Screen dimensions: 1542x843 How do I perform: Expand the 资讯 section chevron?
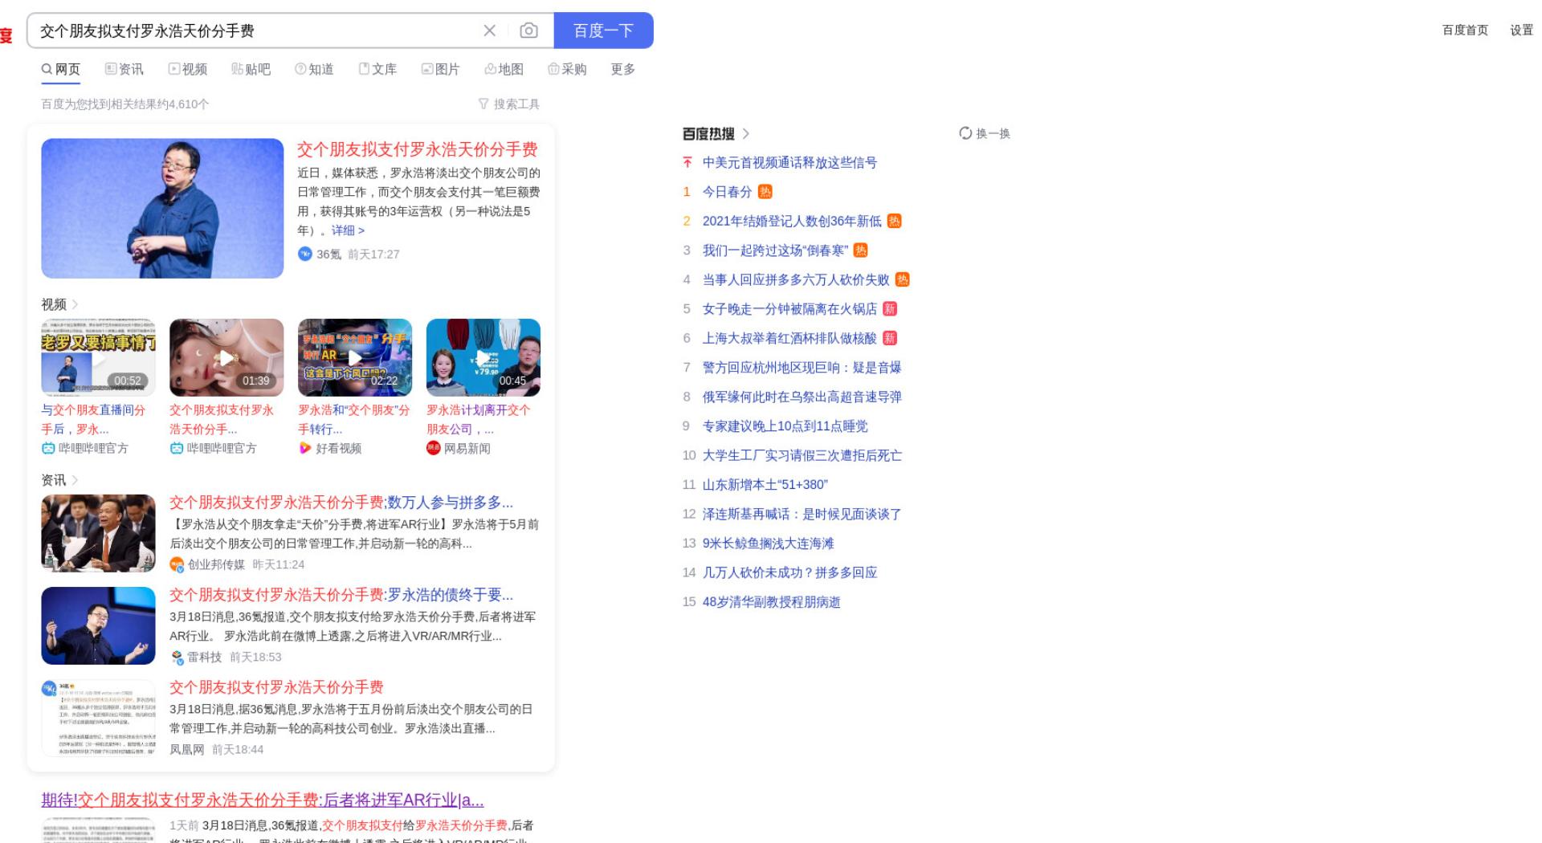pos(75,480)
